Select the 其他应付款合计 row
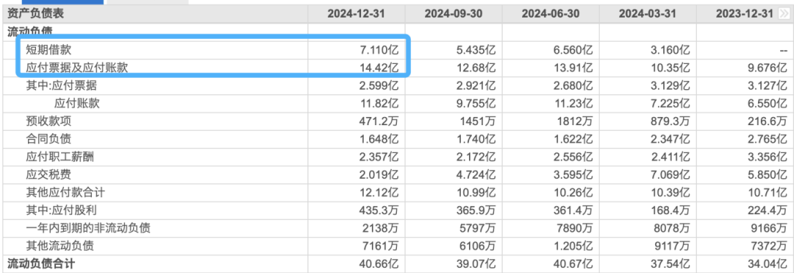This screenshot has width=794, height=273. pyautogui.click(x=397, y=193)
